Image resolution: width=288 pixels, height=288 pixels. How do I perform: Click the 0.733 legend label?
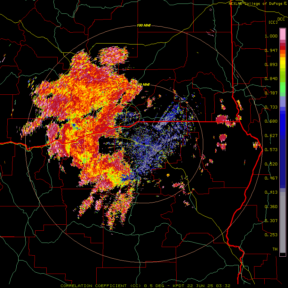tap(271, 107)
